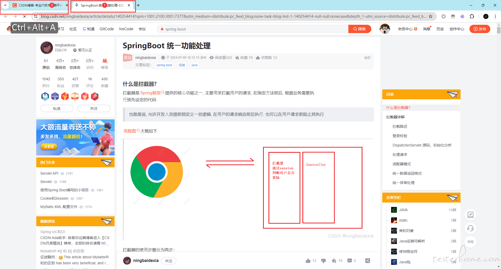Click the 私信 private message button
501x269 pixels.
point(57,108)
